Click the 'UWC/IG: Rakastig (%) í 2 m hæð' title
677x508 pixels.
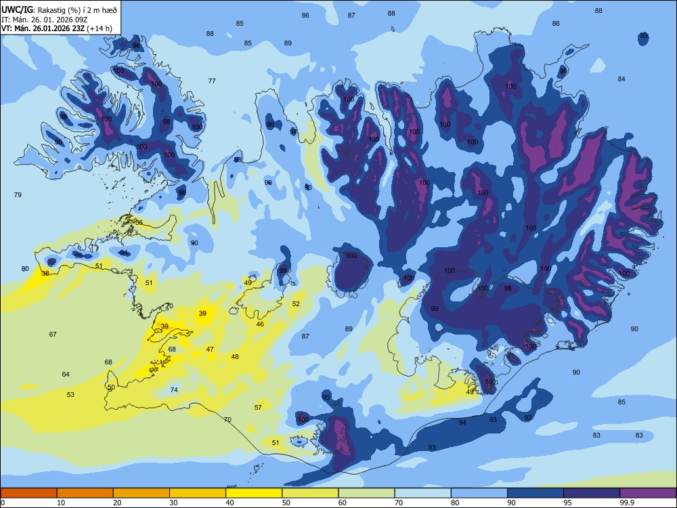tap(59, 9)
